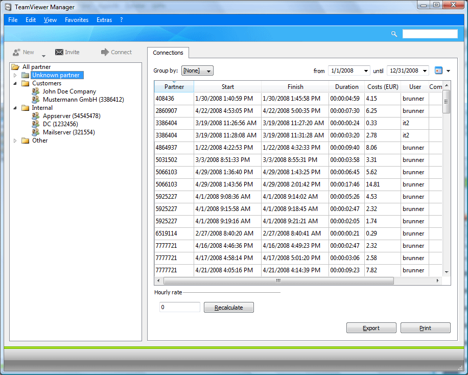Open the arrow beside the calendar icon
The height and width of the screenshot is (375, 468).
point(448,71)
